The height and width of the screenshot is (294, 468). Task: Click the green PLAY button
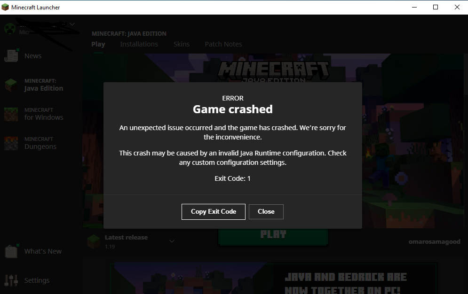point(273,237)
